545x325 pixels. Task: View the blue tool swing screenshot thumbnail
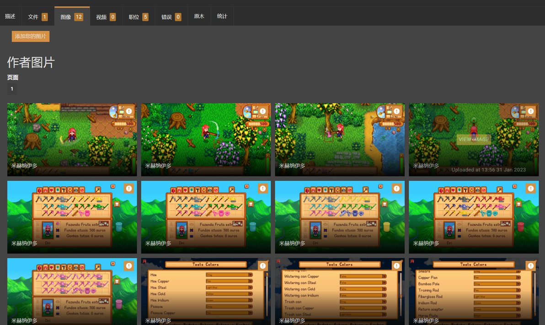206,139
